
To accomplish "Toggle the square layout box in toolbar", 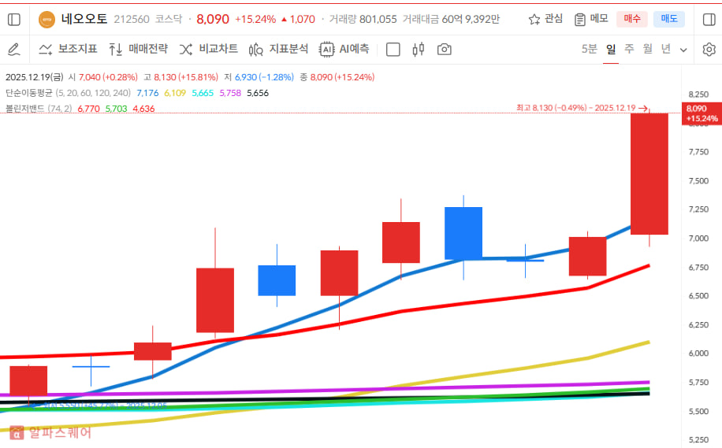I will 393,50.
